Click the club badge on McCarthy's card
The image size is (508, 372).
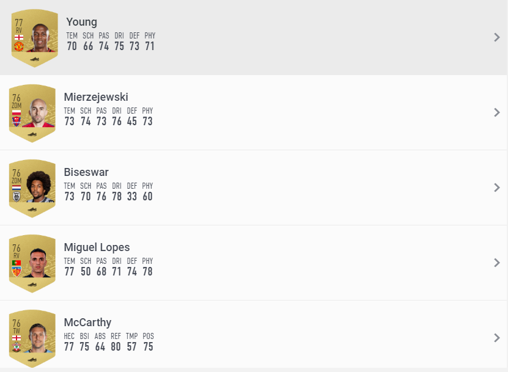tap(17, 348)
